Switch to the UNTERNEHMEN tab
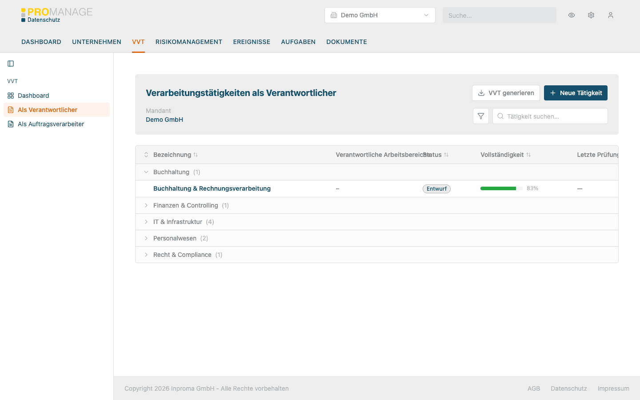Screen dimensions: 640x400 click(96, 42)
